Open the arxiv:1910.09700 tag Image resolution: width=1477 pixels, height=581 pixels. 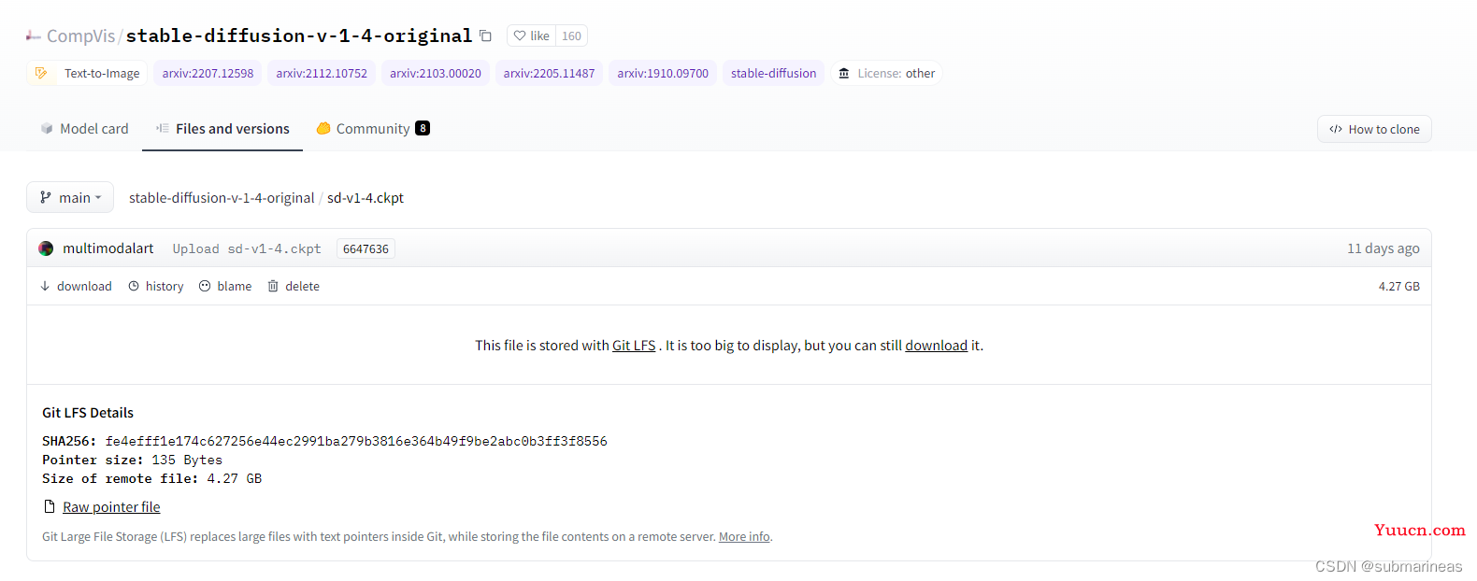(663, 73)
